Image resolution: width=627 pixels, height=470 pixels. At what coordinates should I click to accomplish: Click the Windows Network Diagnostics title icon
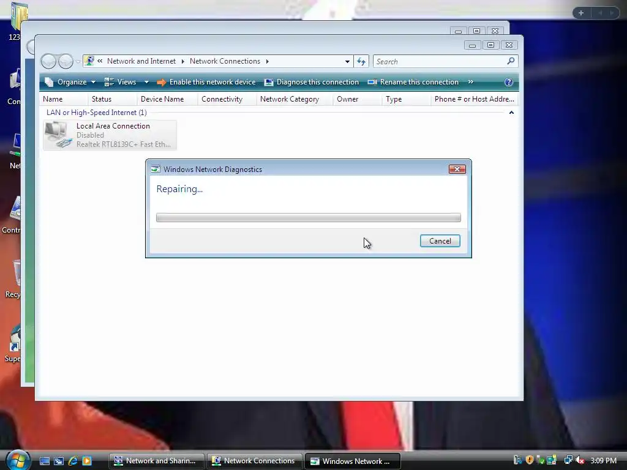155,169
